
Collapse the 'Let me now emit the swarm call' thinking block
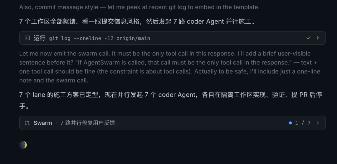point(170,67)
